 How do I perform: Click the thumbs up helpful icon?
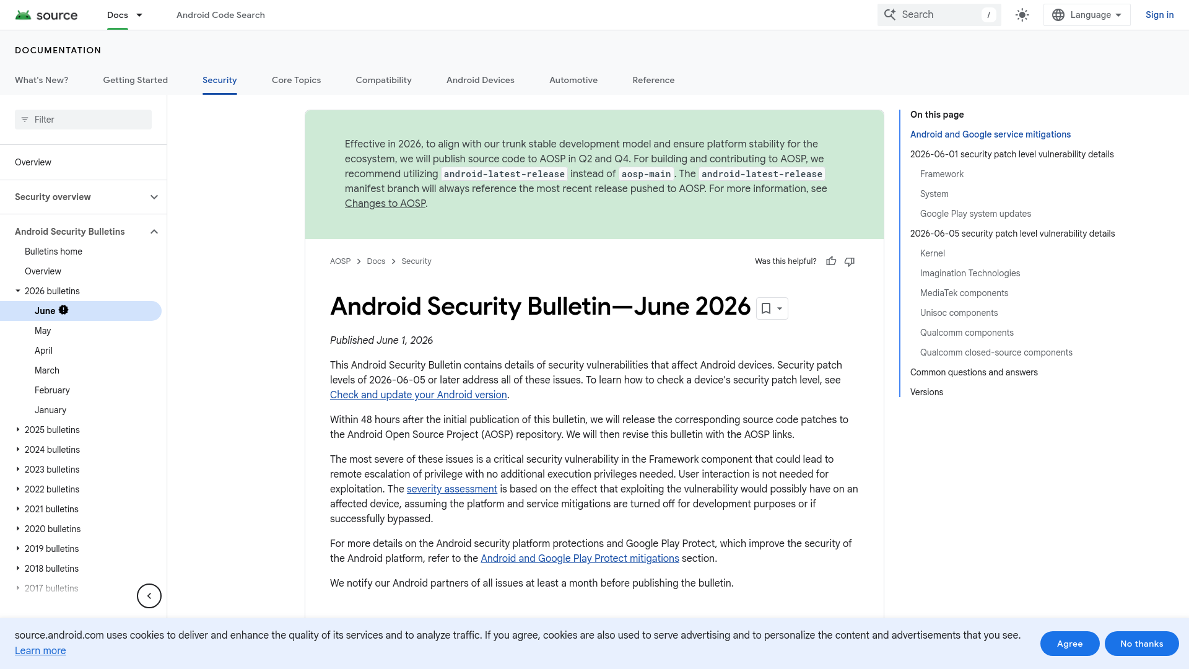pos(831,261)
